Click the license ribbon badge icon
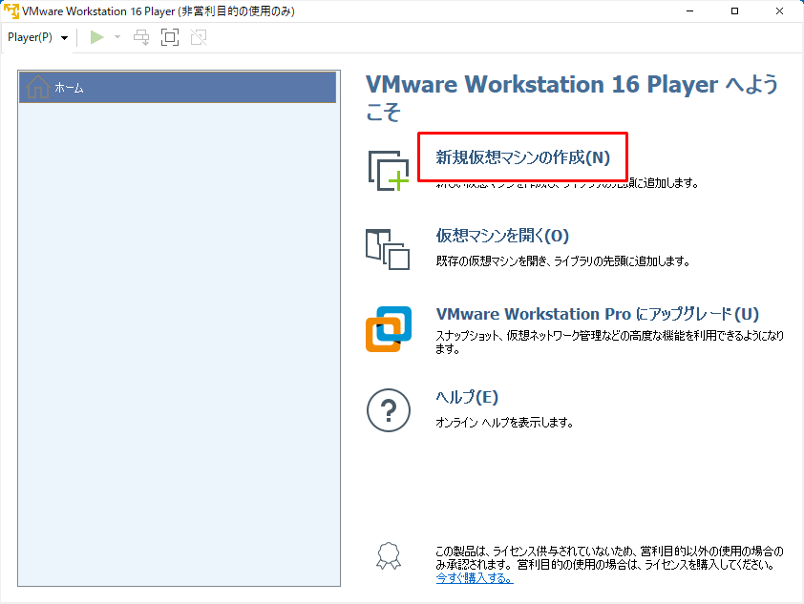 coord(387,556)
